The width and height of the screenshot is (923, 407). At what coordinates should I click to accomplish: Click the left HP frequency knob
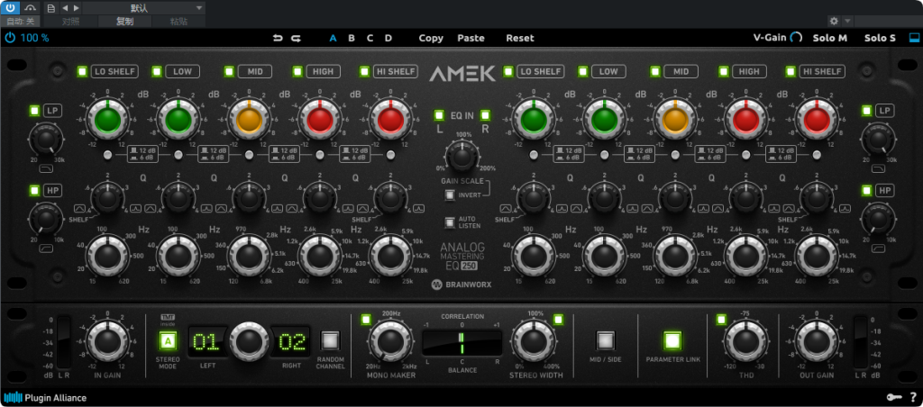click(45, 220)
